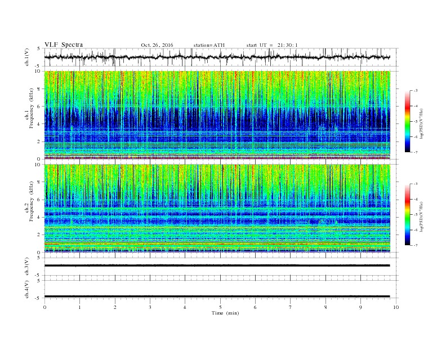The width and height of the screenshot is (446, 345).
Task: Click inside the ch.1 spectrogram panel
Action: [217, 115]
